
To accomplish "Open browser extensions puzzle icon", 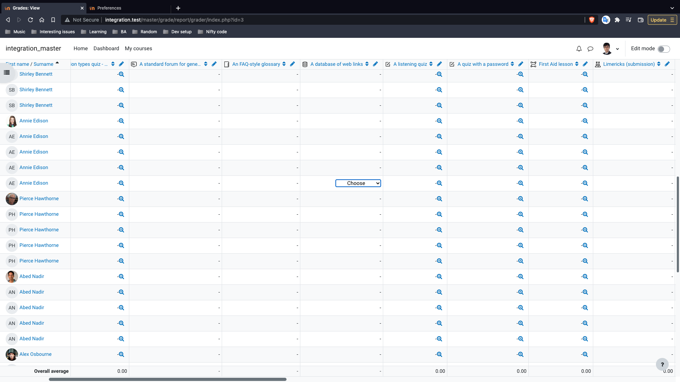I will (617, 20).
